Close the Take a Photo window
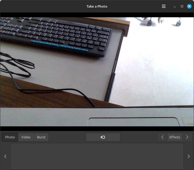The width and height of the screenshot is (194, 170). pos(189,6)
